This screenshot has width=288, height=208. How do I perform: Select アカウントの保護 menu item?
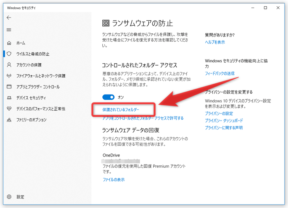coord(29,65)
